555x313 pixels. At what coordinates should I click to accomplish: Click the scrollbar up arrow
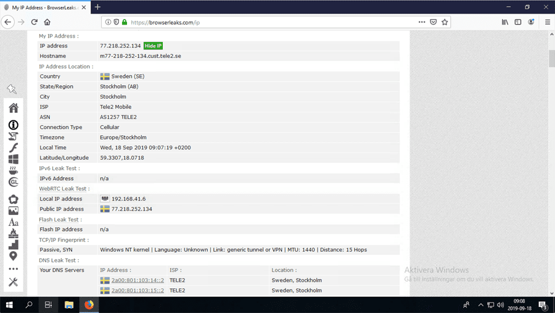click(551, 35)
